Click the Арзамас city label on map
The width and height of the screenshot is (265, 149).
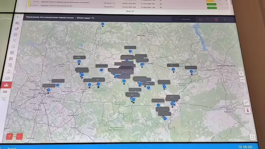[227, 112]
